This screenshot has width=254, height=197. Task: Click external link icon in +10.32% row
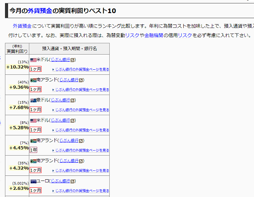point(72,60)
